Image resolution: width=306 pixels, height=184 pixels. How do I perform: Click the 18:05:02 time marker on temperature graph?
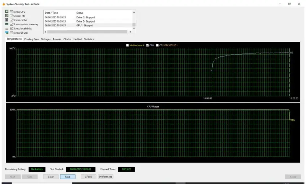click(x=208, y=98)
